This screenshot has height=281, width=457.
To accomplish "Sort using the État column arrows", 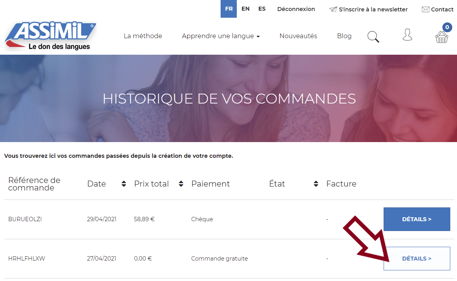I will [315, 183].
